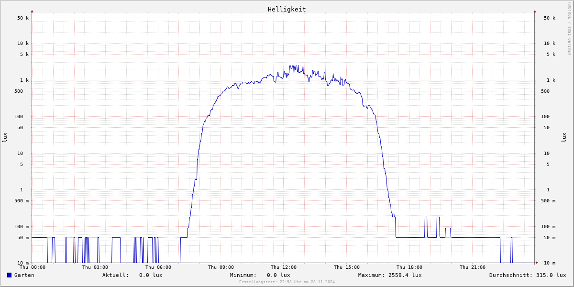Click the '50 m' tick on the left axis
The width and height of the screenshot is (574, 287).
pyautogui.click(x=23, y=238)
